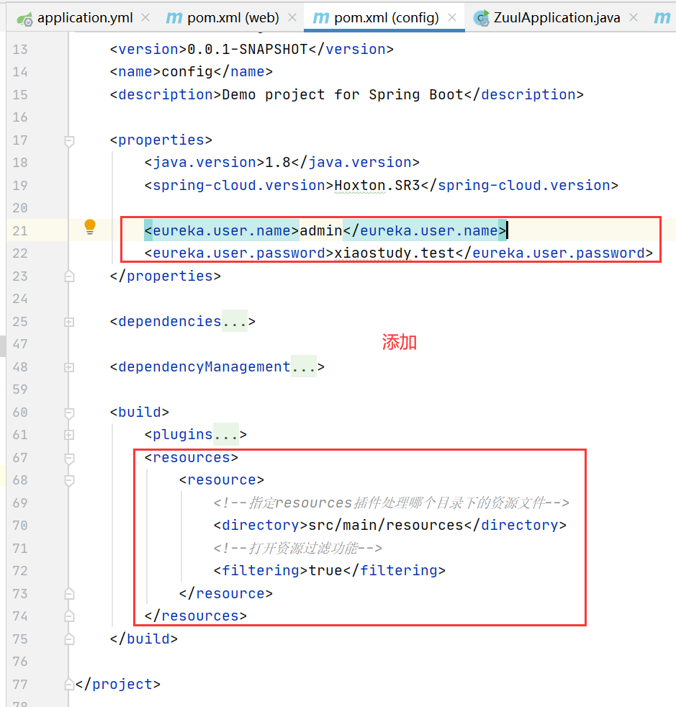Viewport: 676px width, 707px height.
Task: Click line number 21 in the gutter
Action: [x=20, y=231]
